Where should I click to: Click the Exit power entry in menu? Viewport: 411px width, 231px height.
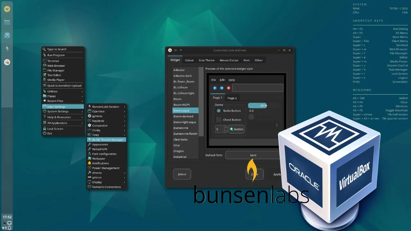(x=63, y=133)
